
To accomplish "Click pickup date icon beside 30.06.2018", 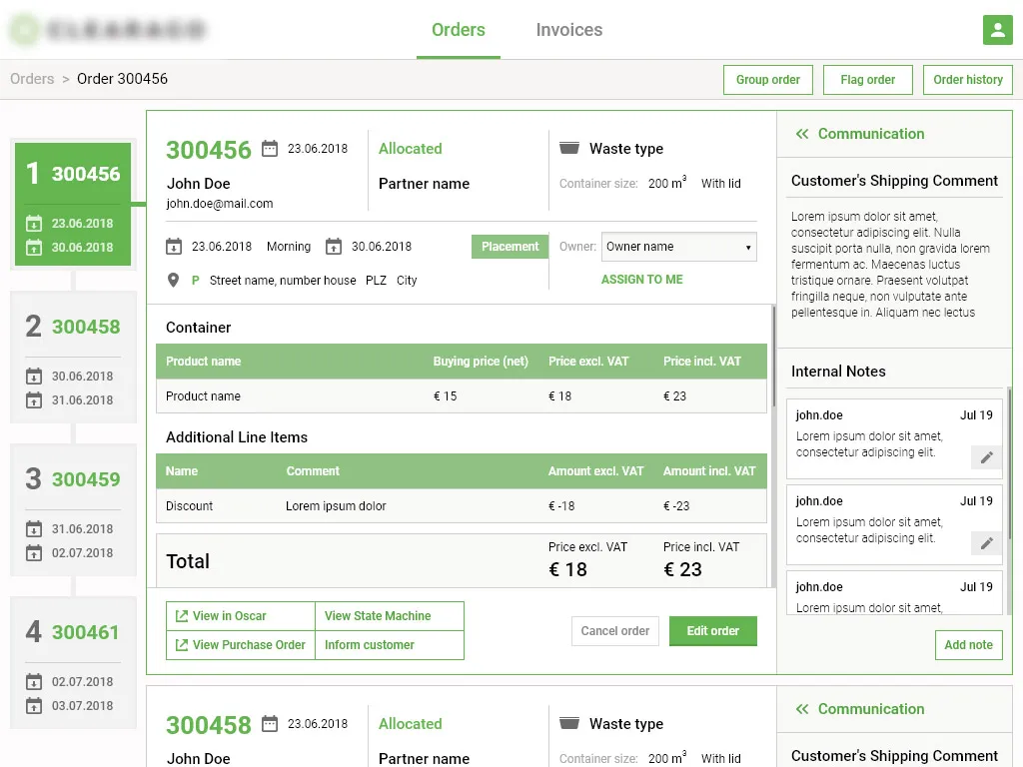I will (x=334, y=247).
